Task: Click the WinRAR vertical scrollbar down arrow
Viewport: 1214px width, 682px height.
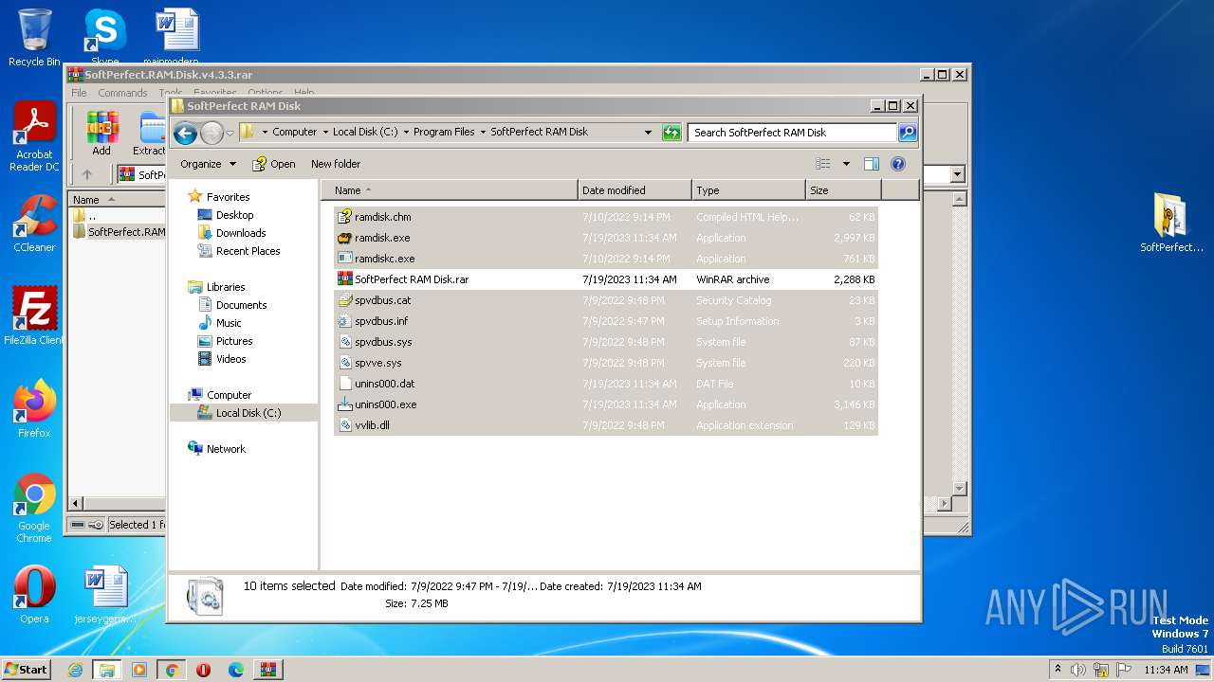Action: [x=959, y=489]
